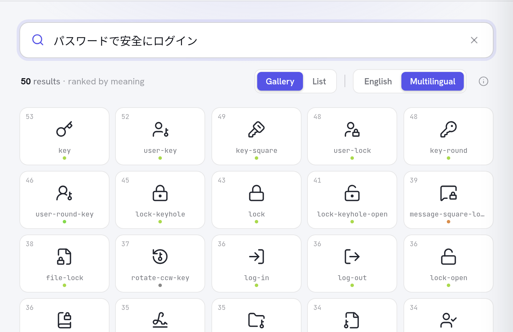513x332 pixels.
Task: Click the 'rotate-ccw-key' label text
Action: coord(160,278)
